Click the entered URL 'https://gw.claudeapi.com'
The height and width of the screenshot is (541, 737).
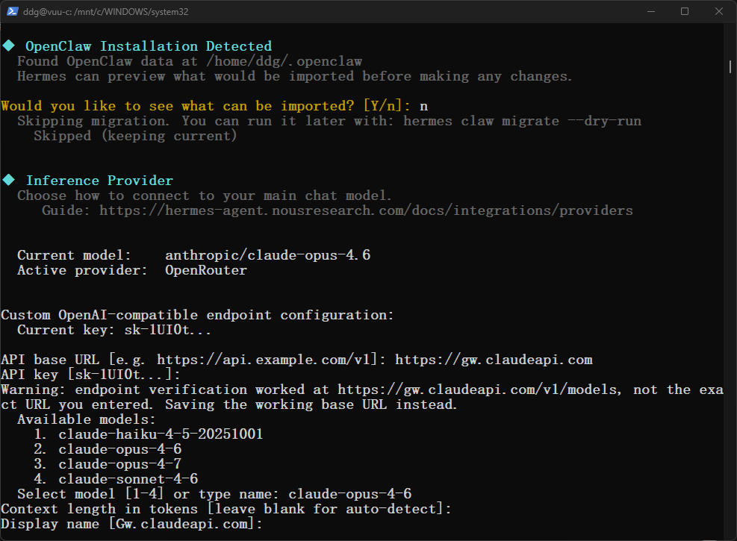pyautogui.click(x=494, y=360)
